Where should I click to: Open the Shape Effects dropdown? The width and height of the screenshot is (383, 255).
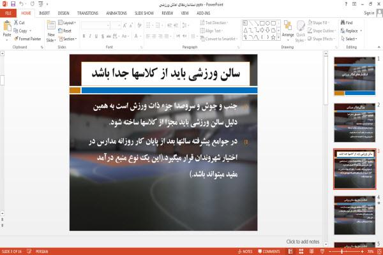321,39
